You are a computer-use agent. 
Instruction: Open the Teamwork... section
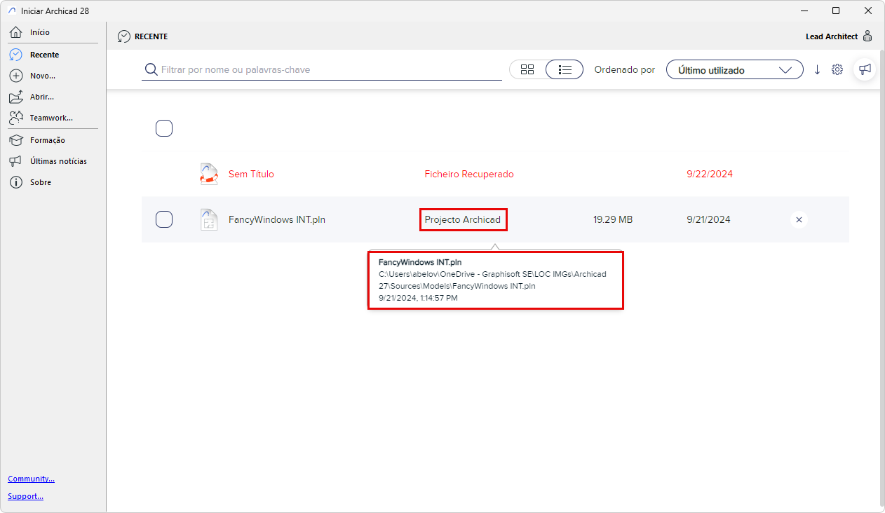pyautogui.click(x=51, y=118)
